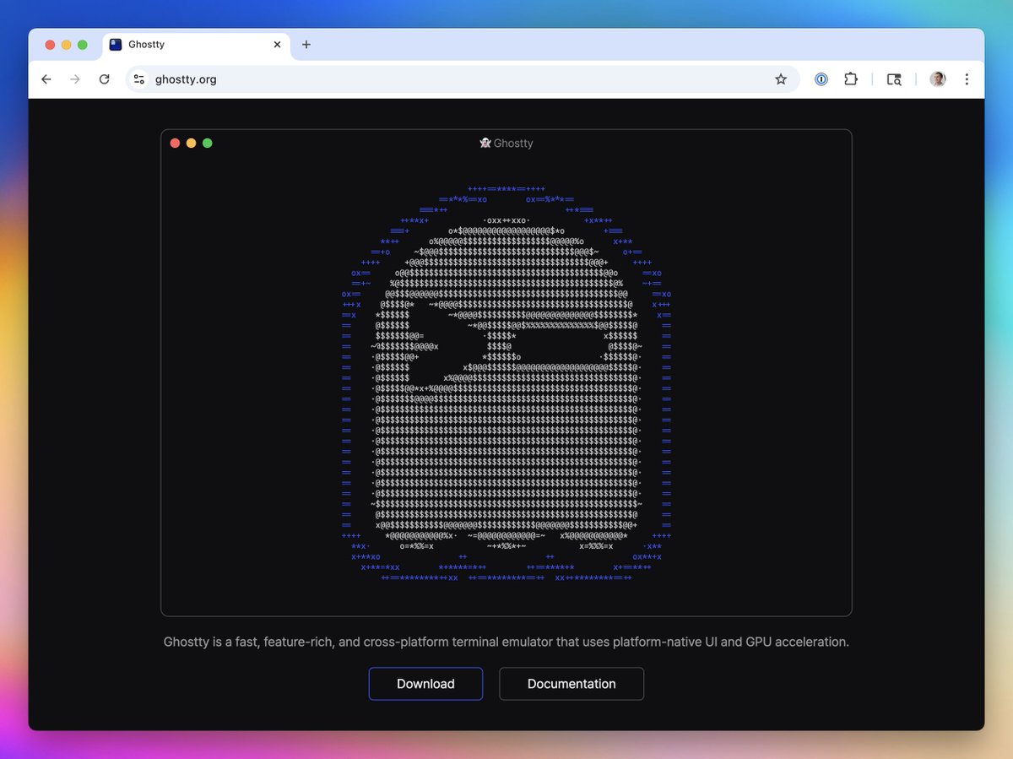Minimize the Chrome window with the yellow button
The width and height of the screenshot is (1013, 759).
tap(66, 45)
